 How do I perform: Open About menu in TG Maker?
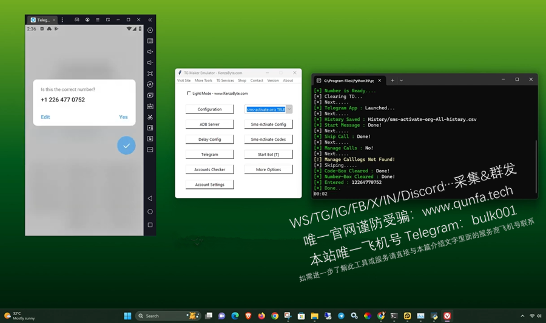tap(288, 81)
